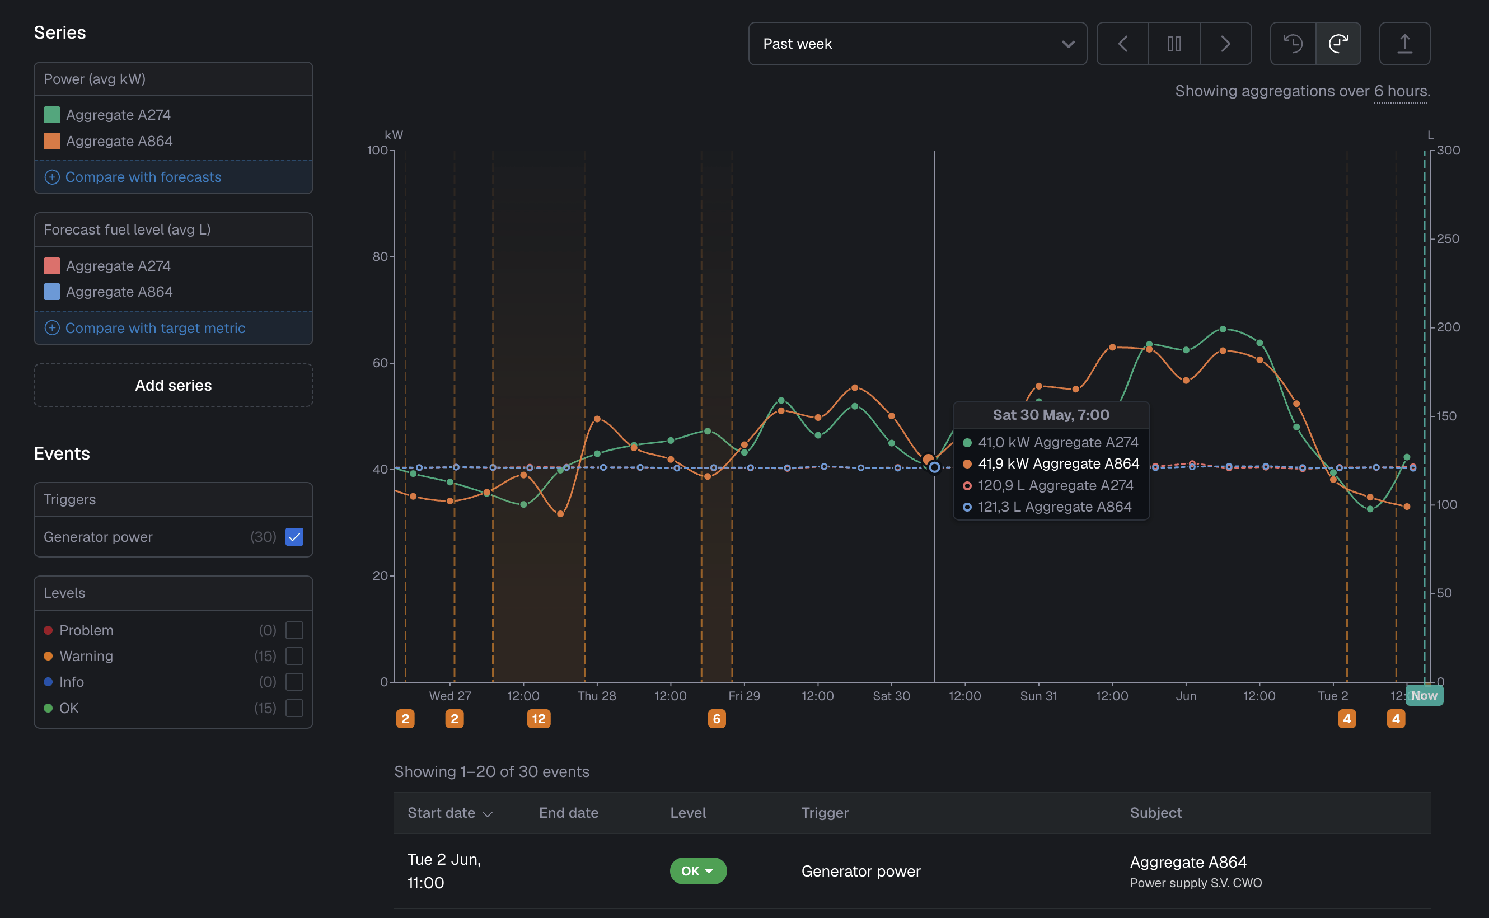Open the Past week time range dropdown
The height and width of the screenshot is (918, 1489).
[x=917, y=44]
